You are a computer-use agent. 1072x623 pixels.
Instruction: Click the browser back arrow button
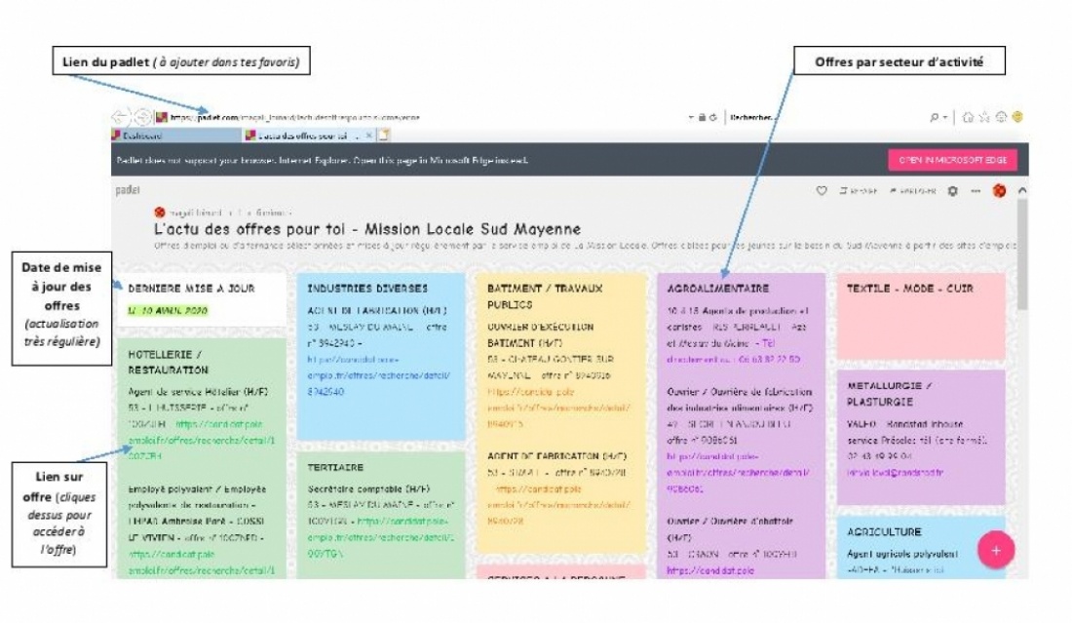click(120, 116)
